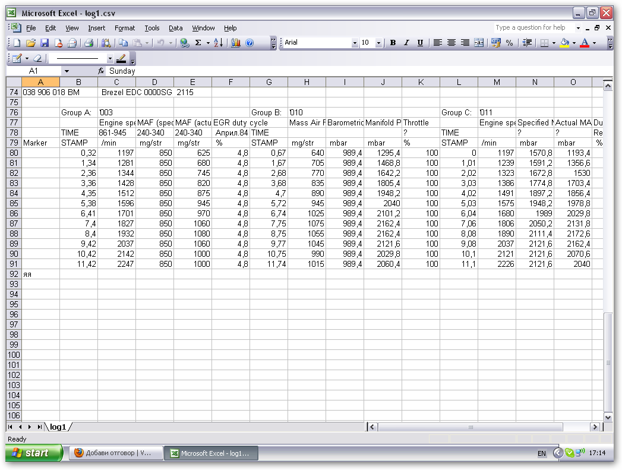Launch the Chart Wizard icon

tap(236, 43)
